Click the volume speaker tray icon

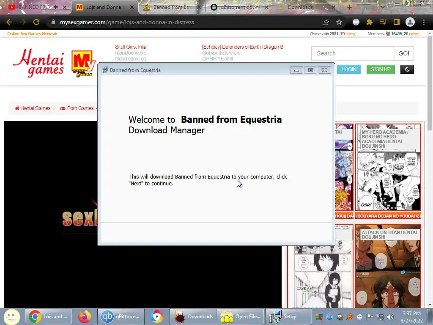point(390,317)
